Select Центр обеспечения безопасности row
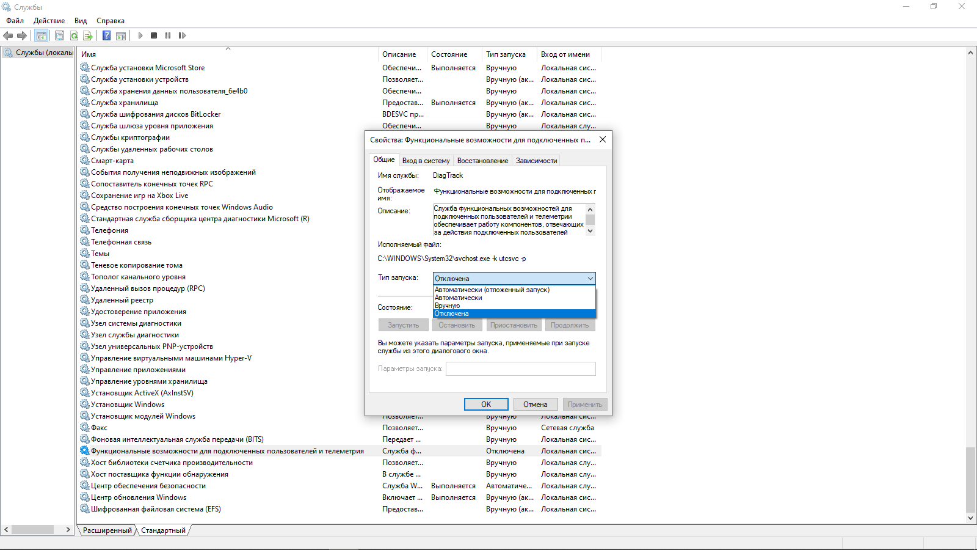Screen dimensions: 977x550 tap(340, 486)
